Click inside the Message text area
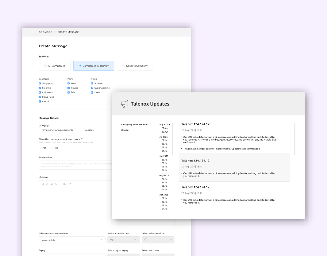 coord(75,207)
